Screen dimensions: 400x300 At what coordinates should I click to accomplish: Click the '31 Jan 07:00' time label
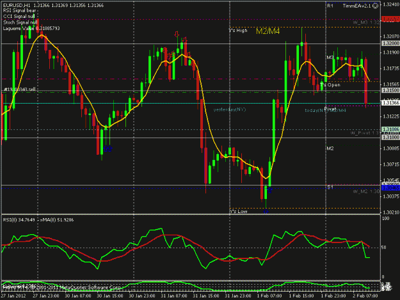[x=174, y=296]
